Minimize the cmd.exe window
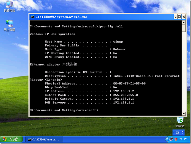This screenshot has width=191, height=144. coord(175,17)
